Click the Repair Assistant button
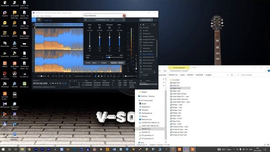The width and height of the screenshot is (270, 152). (146, 20)
